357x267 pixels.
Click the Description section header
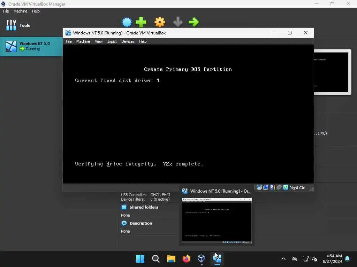(x=141, y=223)
